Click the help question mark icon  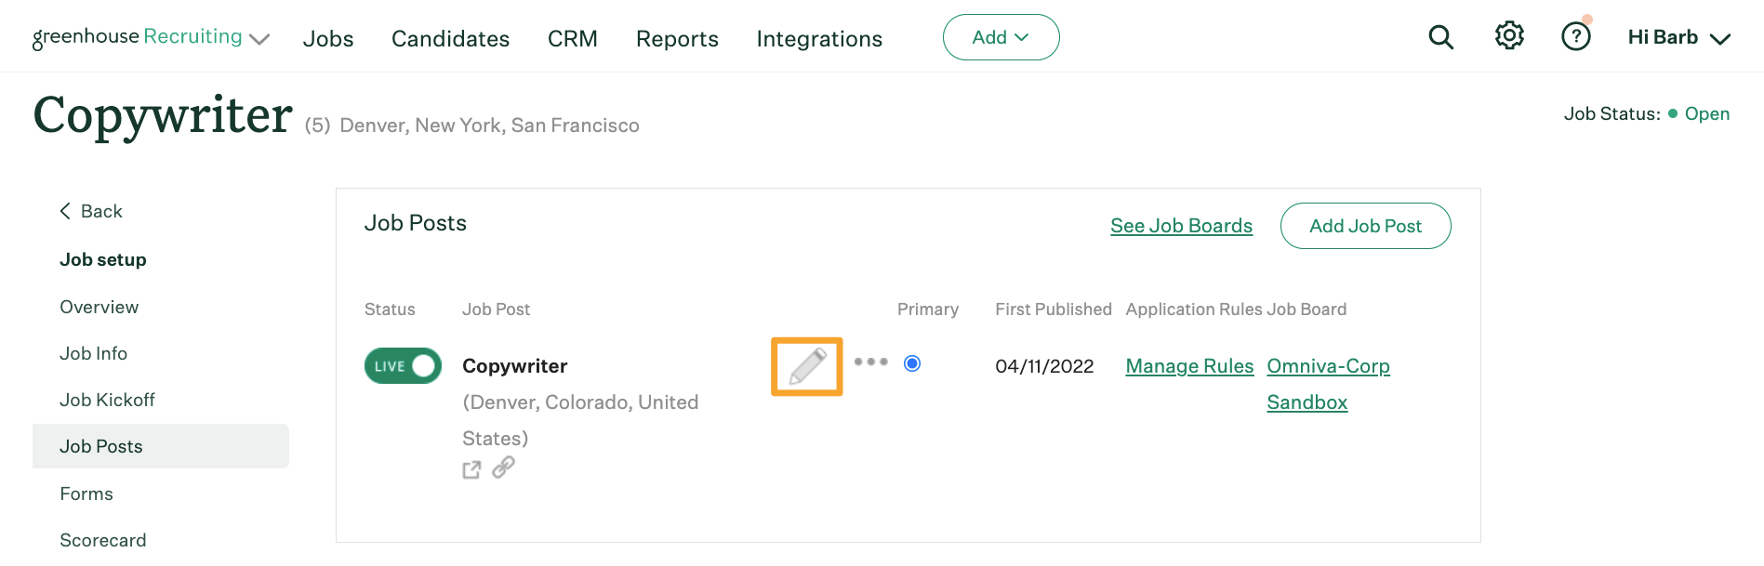coord(1575,37)
